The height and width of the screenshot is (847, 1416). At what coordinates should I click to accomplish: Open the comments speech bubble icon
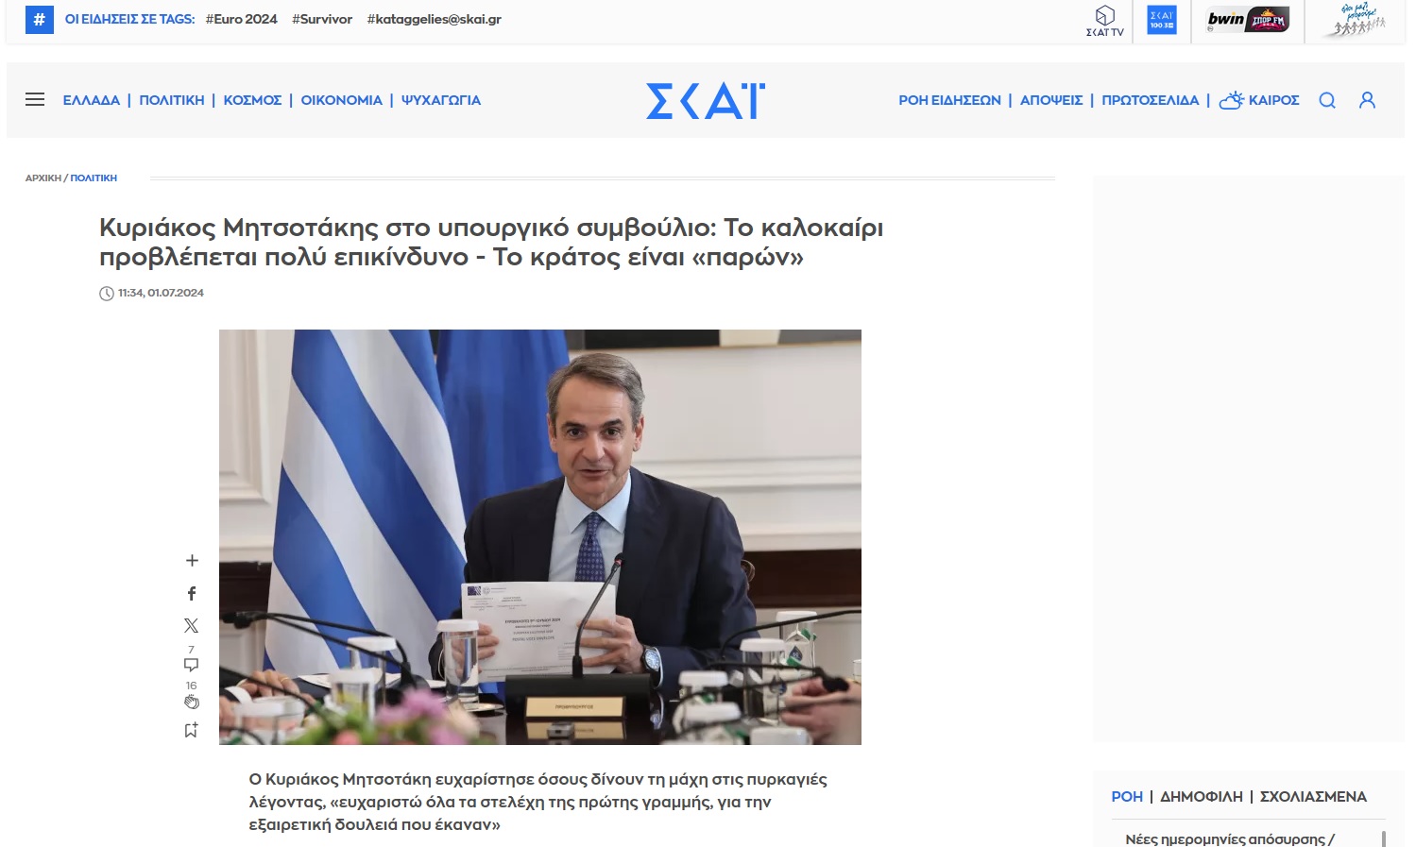(x=192, y=665)
